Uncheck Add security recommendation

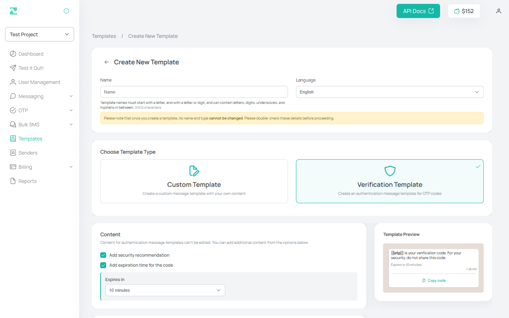103,255
